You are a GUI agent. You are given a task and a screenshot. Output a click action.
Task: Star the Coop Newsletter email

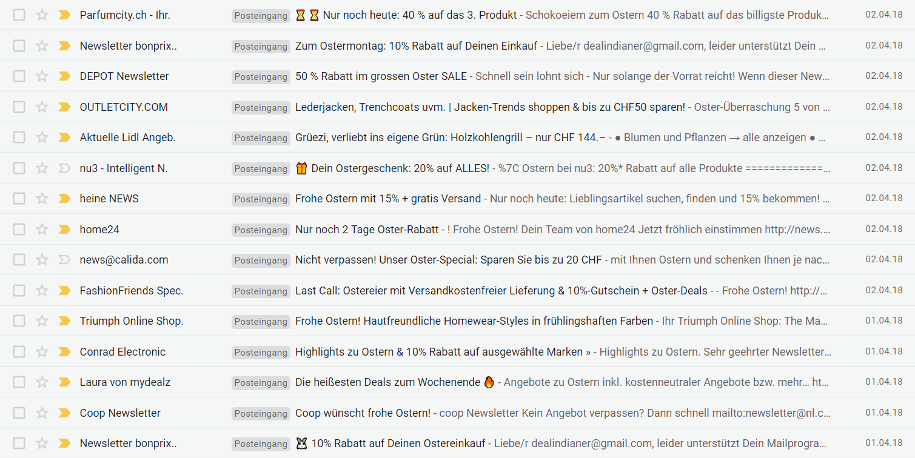point(42,413)
